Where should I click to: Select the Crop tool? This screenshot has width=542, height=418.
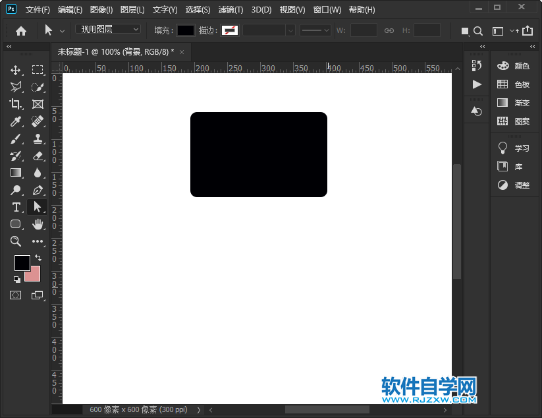click(16, 104)
